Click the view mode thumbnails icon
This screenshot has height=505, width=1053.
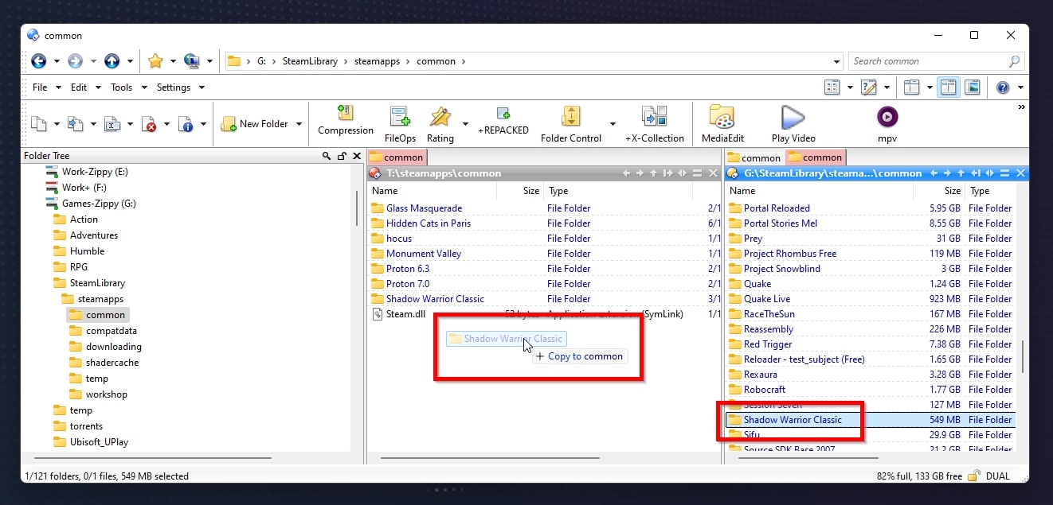click(832, 87)
